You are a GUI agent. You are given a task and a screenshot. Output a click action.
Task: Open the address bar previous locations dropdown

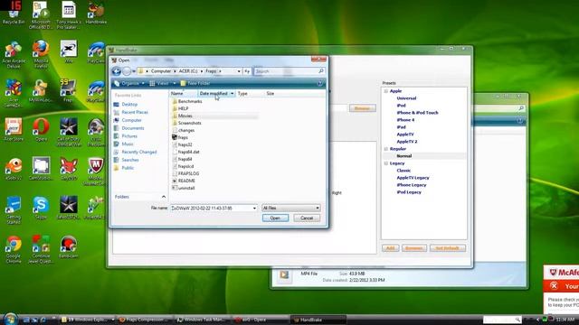tap(239, 71)
